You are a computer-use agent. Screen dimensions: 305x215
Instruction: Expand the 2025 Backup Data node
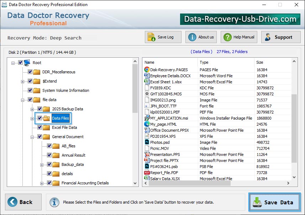(32, 109)
